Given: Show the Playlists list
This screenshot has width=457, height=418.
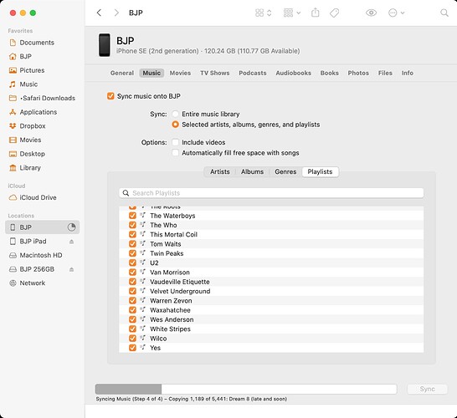Looking at the screenshot, I should click(320, 171).
